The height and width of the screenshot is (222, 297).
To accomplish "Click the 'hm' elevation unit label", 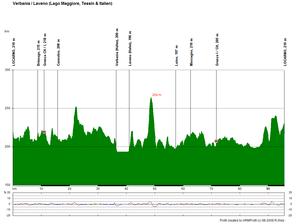I will [x=7, y=31].
